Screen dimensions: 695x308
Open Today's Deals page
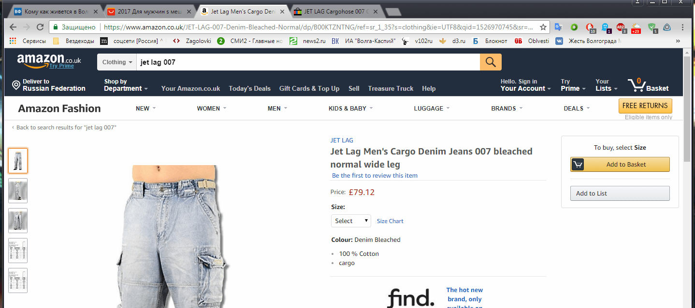[x=249, y=88]
